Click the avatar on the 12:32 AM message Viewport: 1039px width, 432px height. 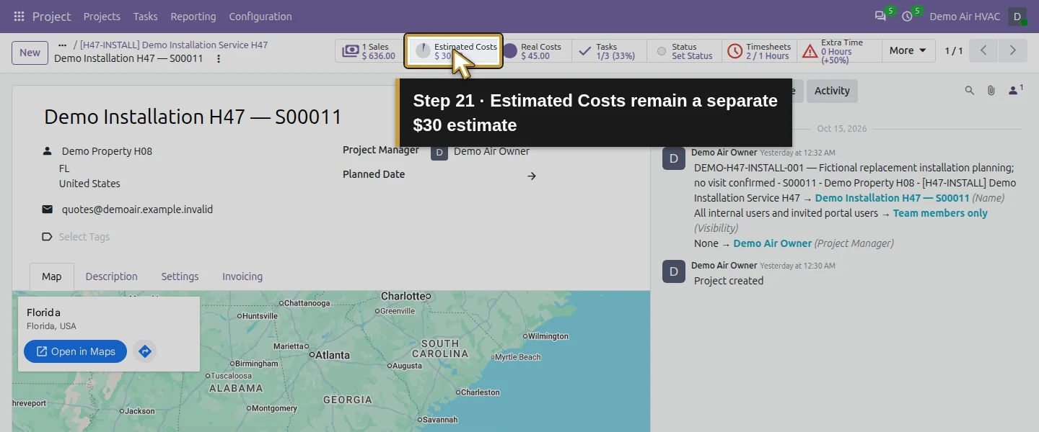tap(674, 158)
